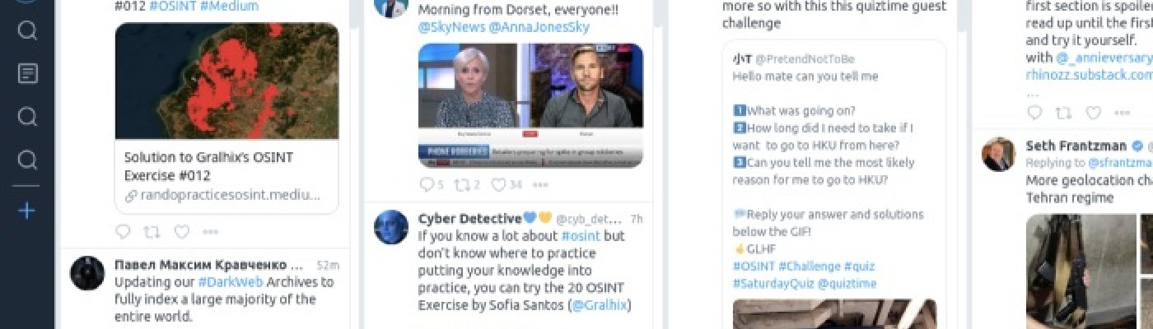Click the add column plus icon in sidebar

(x=27, y=211)
